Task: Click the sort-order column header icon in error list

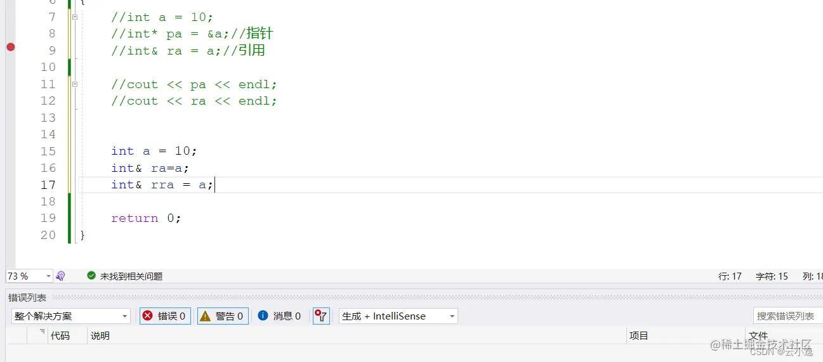Action: [42, 332]
